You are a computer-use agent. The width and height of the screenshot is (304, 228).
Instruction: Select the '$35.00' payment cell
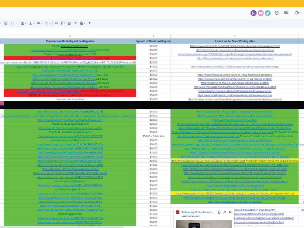153,99
